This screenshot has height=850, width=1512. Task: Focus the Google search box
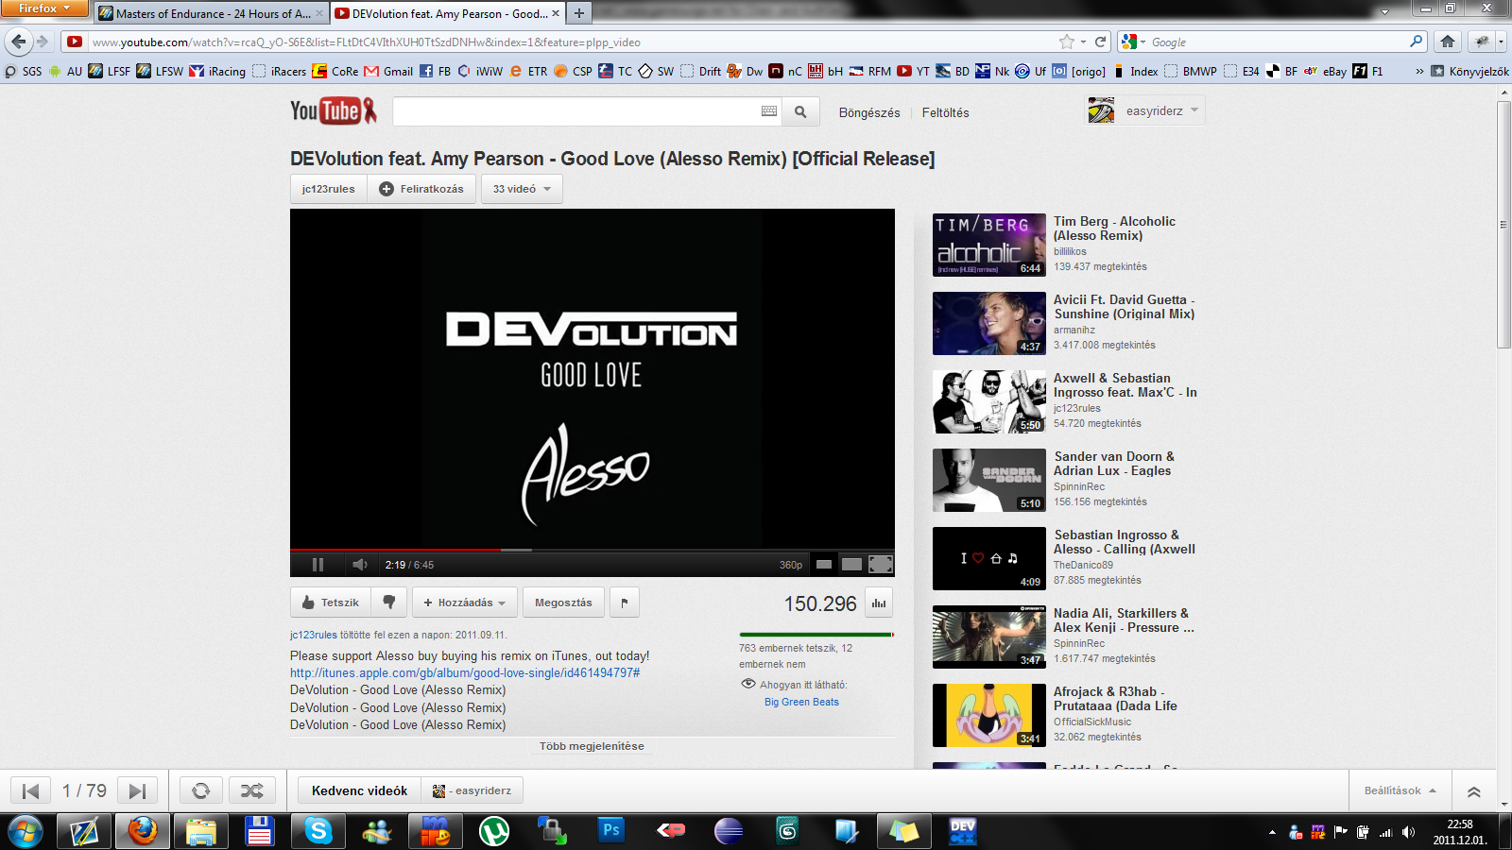coord(1277,42)
